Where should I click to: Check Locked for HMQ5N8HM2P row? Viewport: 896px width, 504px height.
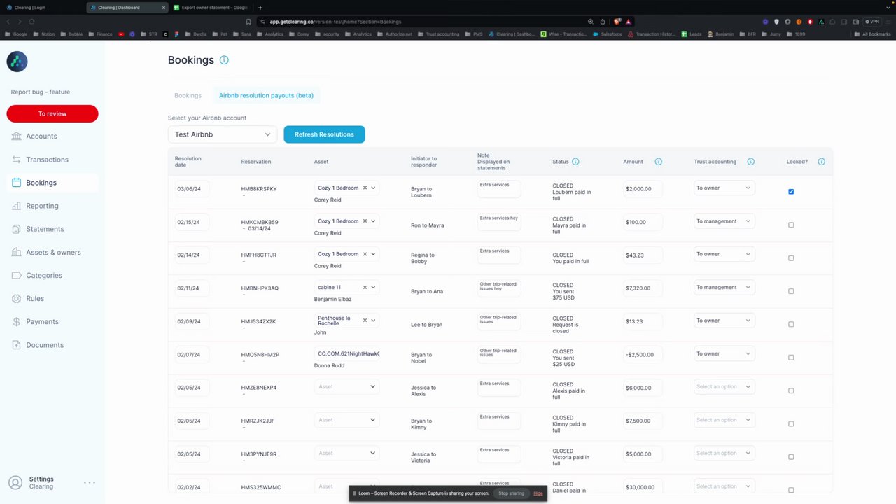tap(791, 357)
